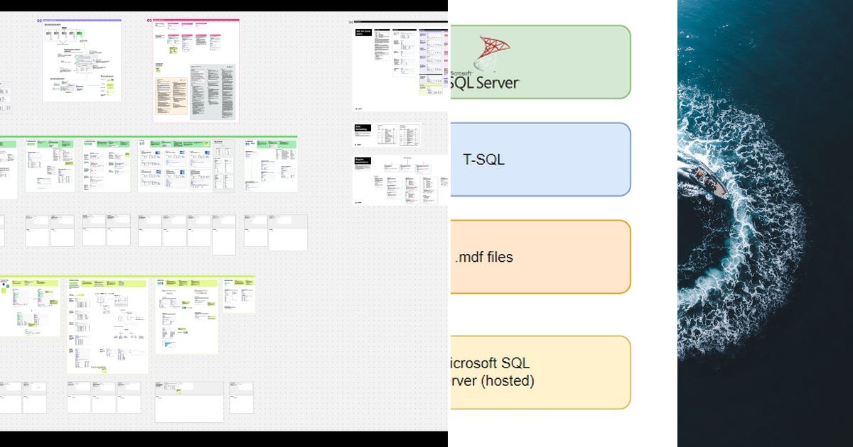Select the yellow sticky note near the bottom cheat sheet
Viewport: 853px width, 447px height.
pos(104,370)
